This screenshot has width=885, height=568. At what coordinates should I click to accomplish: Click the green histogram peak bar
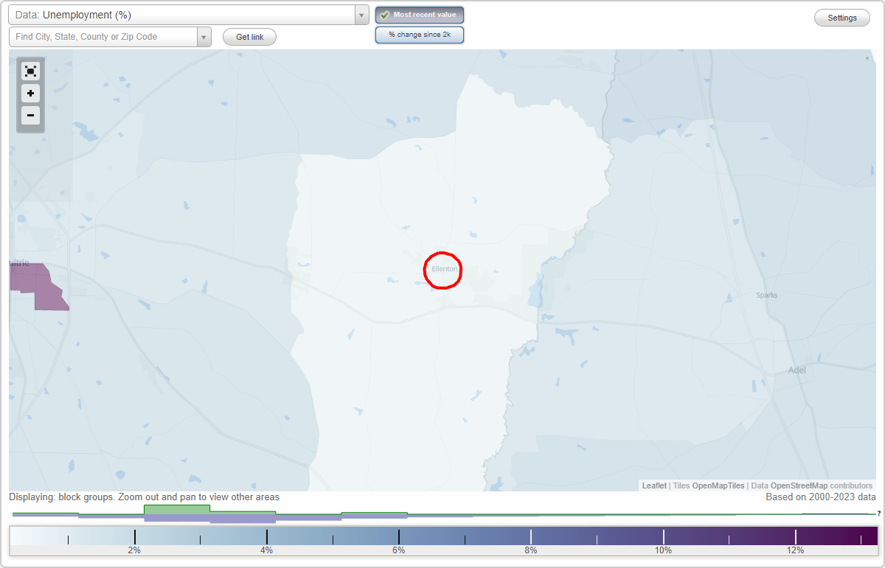click(x=177, y=509)
